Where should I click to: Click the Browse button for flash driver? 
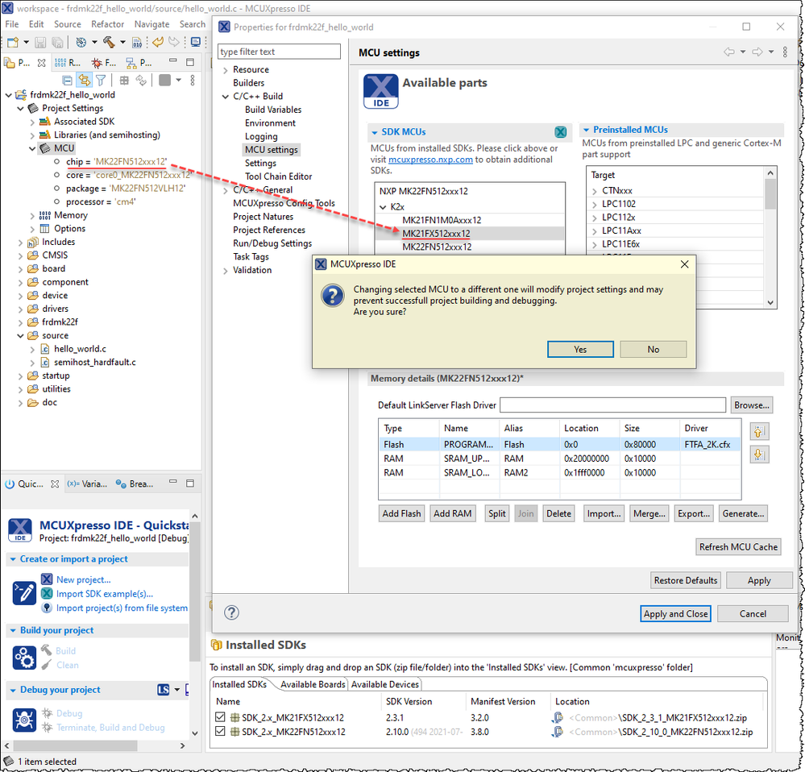tap(752, 405)
